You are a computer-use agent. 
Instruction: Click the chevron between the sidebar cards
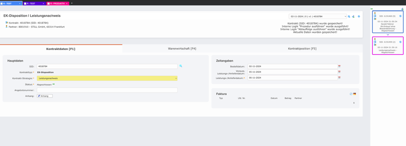click(x=388, y=35)
